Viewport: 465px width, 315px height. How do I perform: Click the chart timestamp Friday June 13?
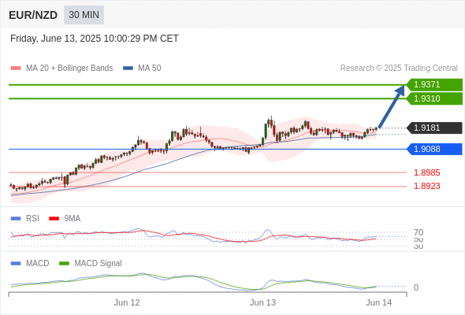point(95,39)
